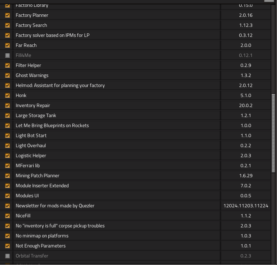
Task: Uncheck the Factory Search mod checkbox
Action: pyautogui.click(x=8, y=25)
